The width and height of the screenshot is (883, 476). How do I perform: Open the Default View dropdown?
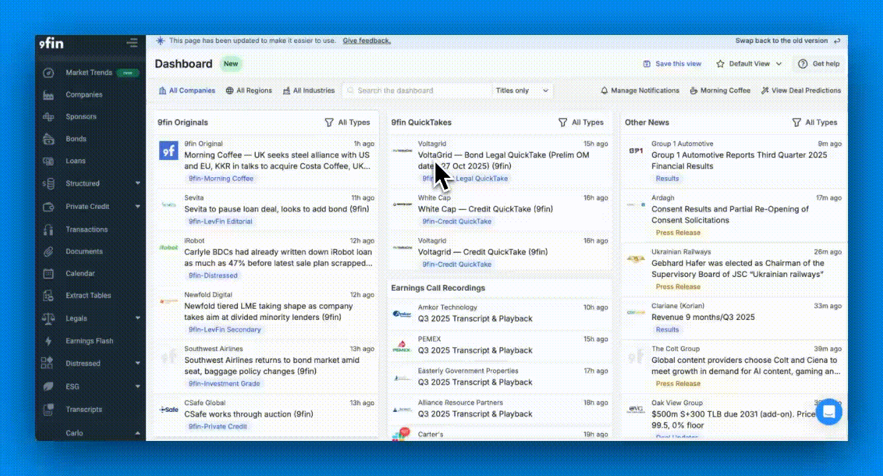749,64
